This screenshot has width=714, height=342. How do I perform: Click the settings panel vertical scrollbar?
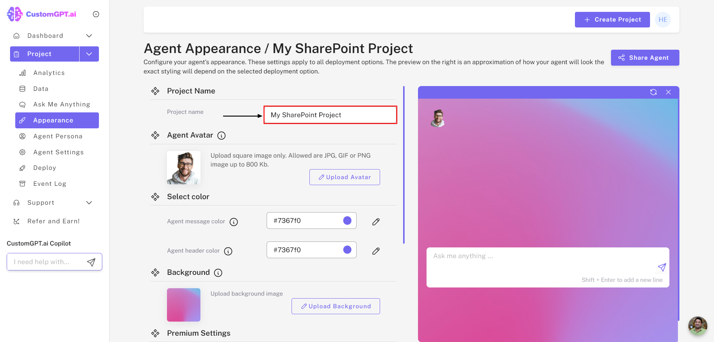[x=404, y=165]
